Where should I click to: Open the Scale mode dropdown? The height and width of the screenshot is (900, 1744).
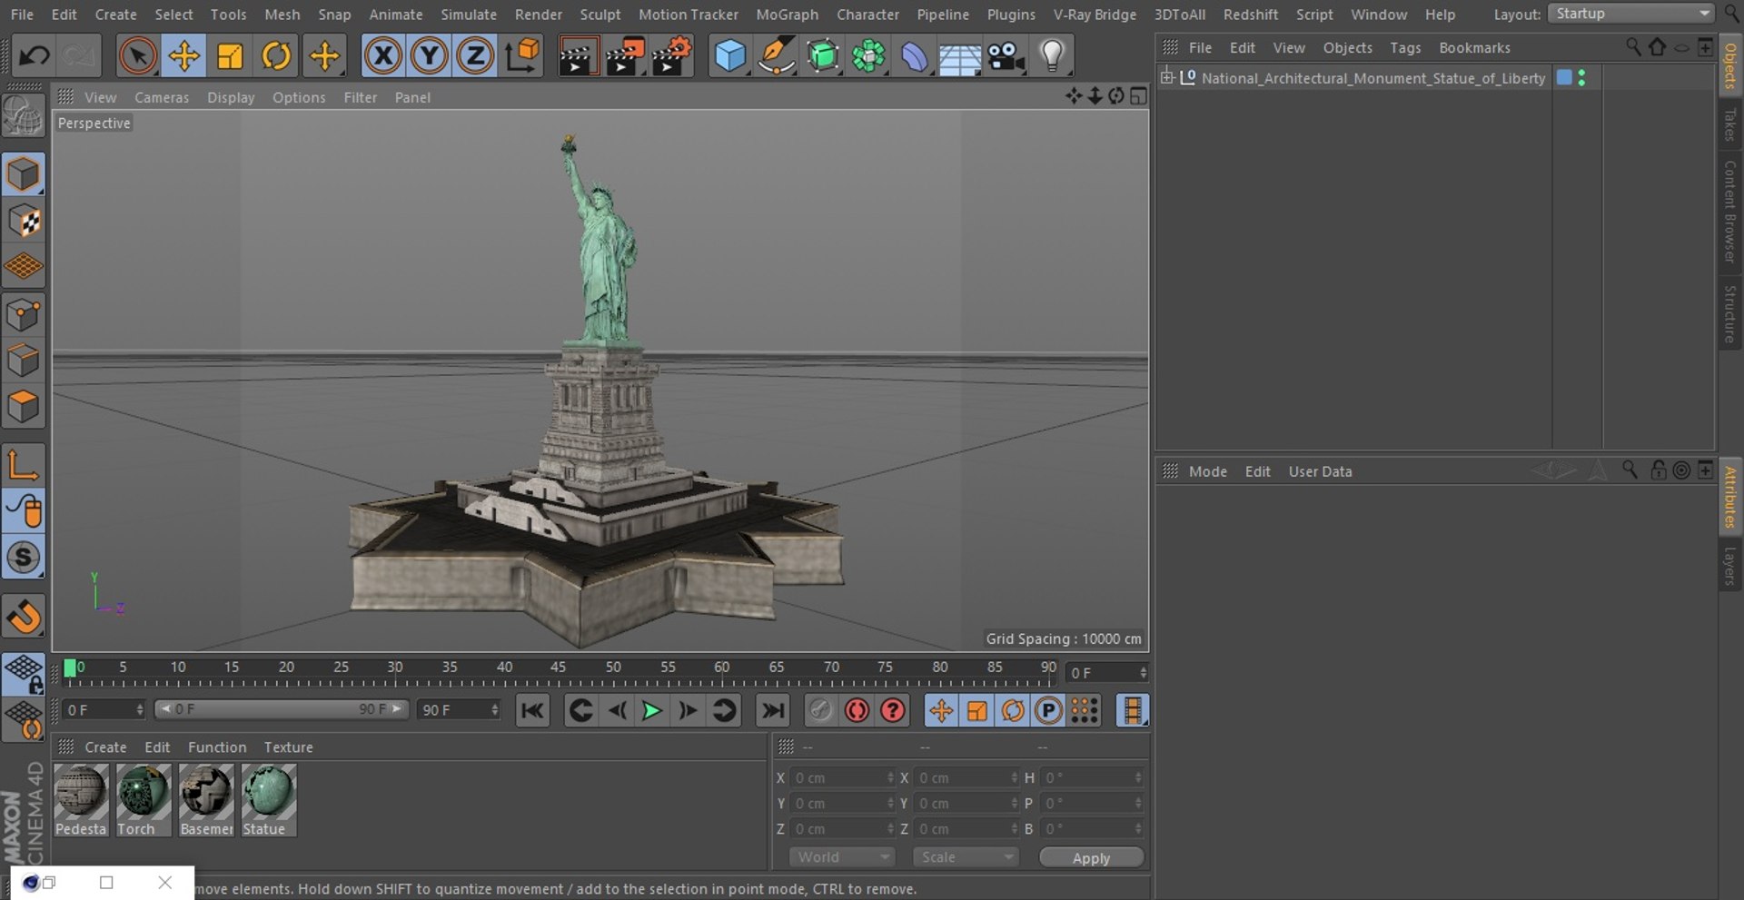966,857
